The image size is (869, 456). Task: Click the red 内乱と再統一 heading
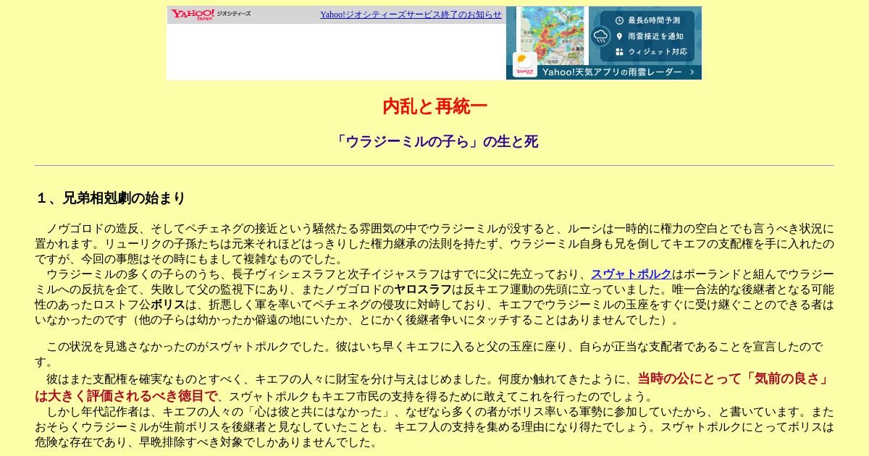pyautogui.click(x=434, y=107)
